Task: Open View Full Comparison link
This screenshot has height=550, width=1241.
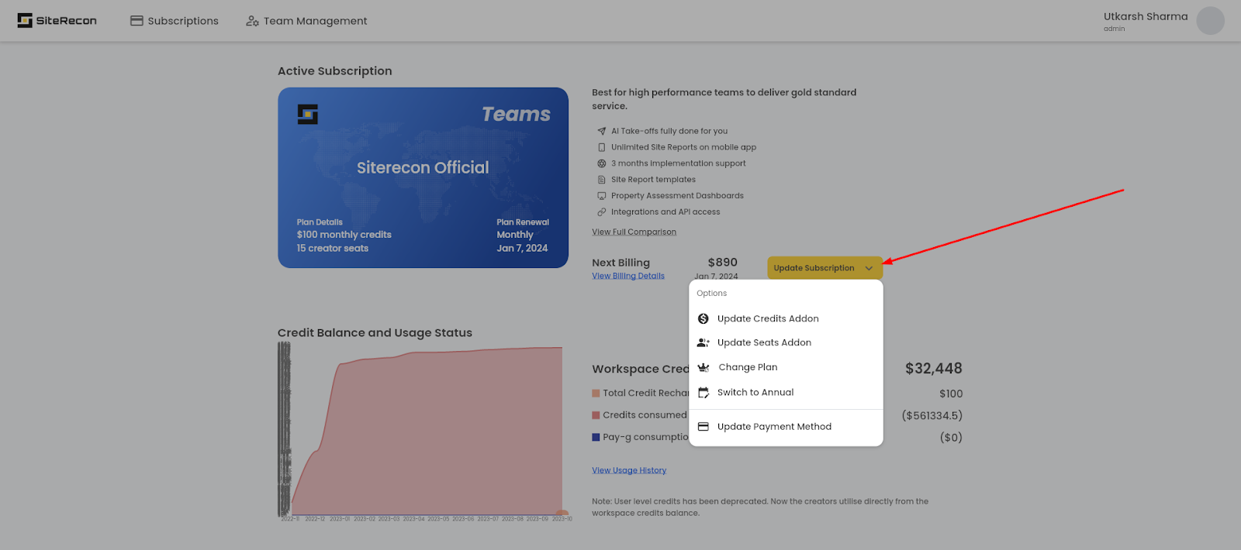Action: (634, 232)
